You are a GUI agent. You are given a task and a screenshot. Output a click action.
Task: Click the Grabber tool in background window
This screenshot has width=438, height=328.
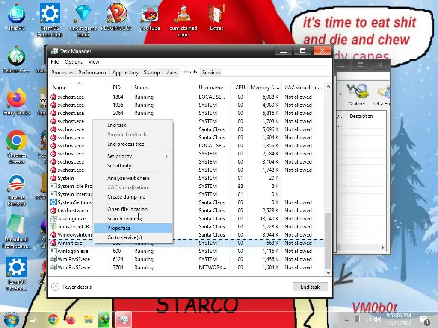coord(357,95)
